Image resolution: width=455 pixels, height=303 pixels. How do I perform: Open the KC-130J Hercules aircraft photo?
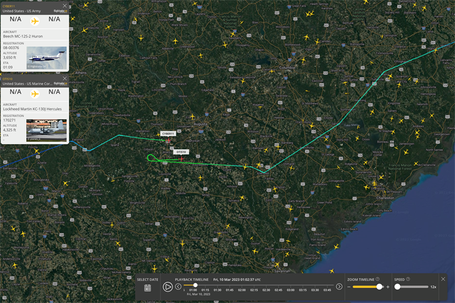coord(47,130)
